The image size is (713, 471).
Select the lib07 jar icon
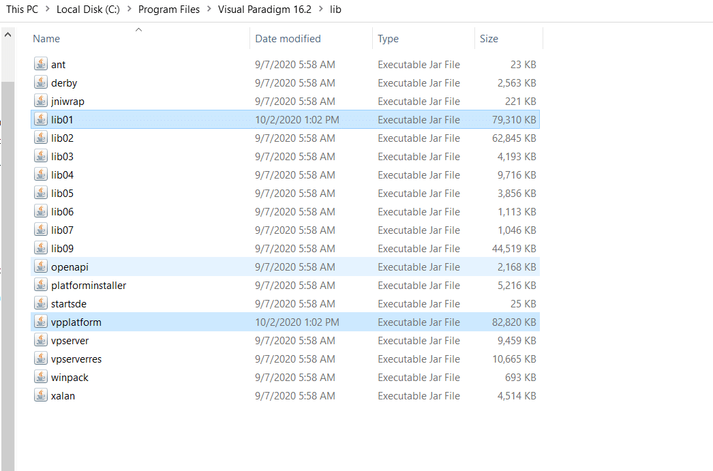(x=41, y=230)
